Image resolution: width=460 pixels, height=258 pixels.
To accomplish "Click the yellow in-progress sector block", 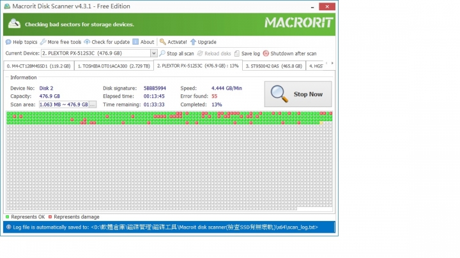I will [321, 123].
